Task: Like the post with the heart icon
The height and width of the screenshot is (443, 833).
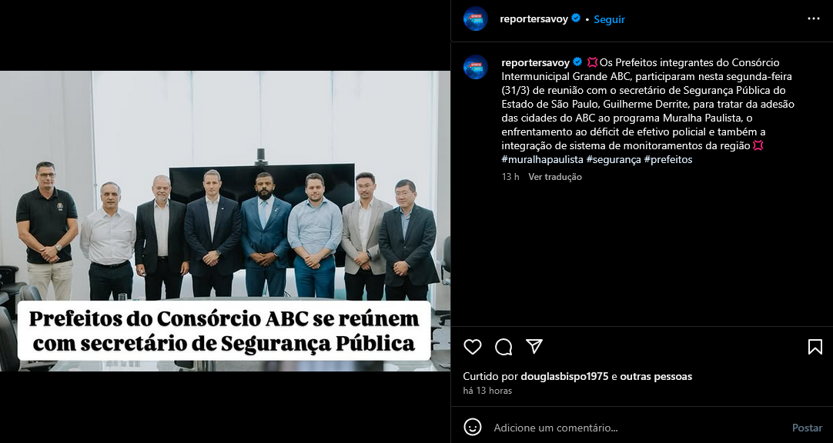Action: click(472, 347)
